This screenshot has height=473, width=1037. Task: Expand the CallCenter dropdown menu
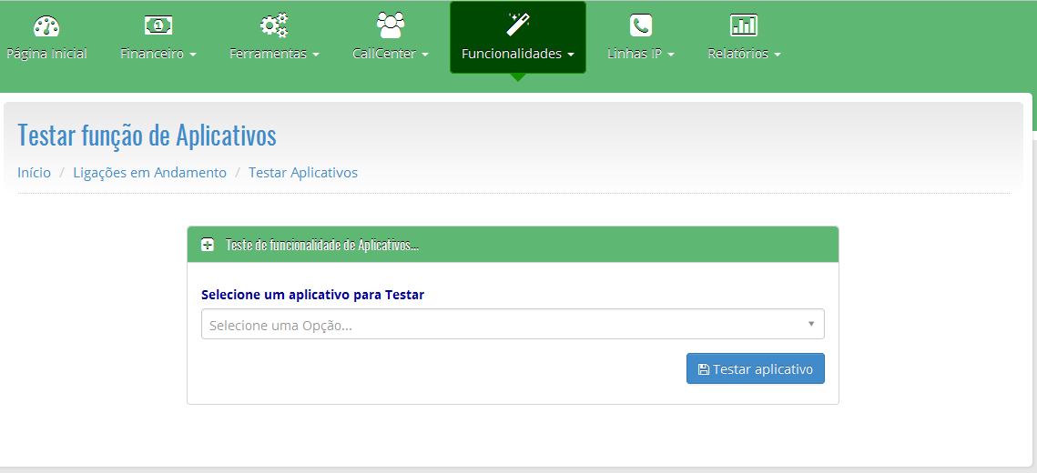point(390,54)
